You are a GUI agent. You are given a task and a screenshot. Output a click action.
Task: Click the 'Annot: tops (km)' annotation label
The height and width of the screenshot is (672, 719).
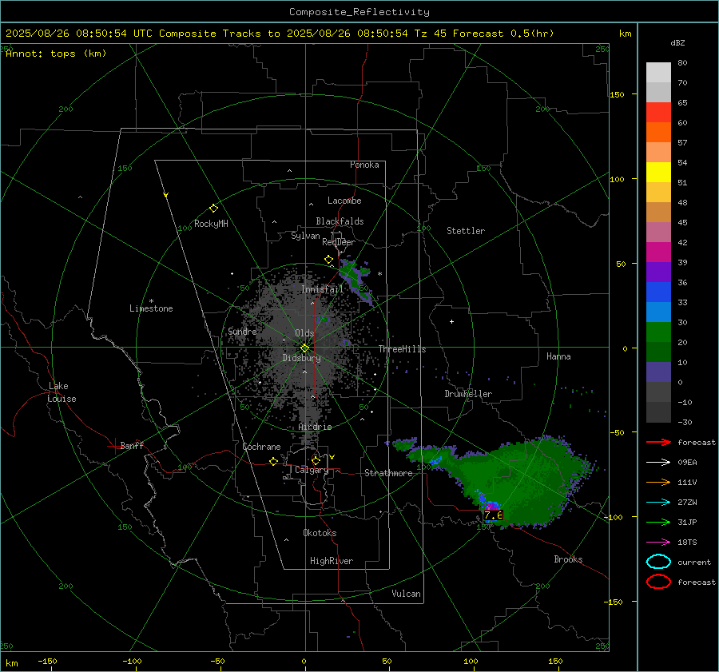click(x=56, y=54)
